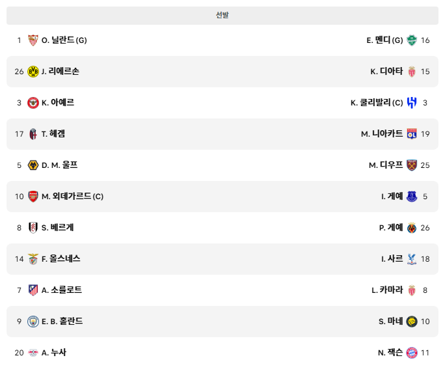The height and width of the screenshot is (373, 445).
Task: Click the Manchester City crest by E. B. 홀란드
Action: [33, 322]
